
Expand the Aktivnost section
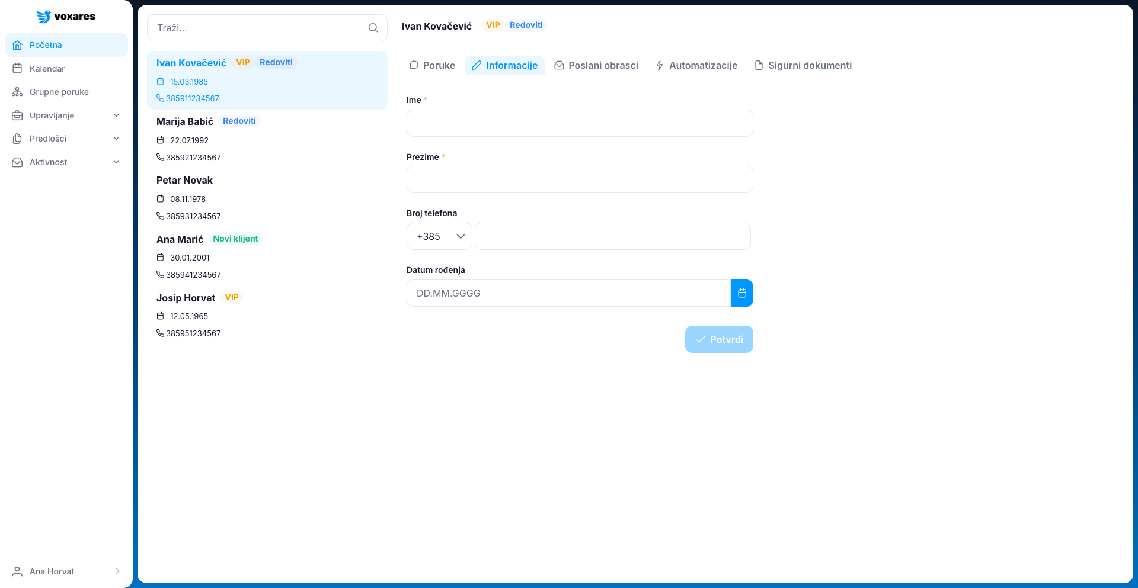(x=66, y=162)
